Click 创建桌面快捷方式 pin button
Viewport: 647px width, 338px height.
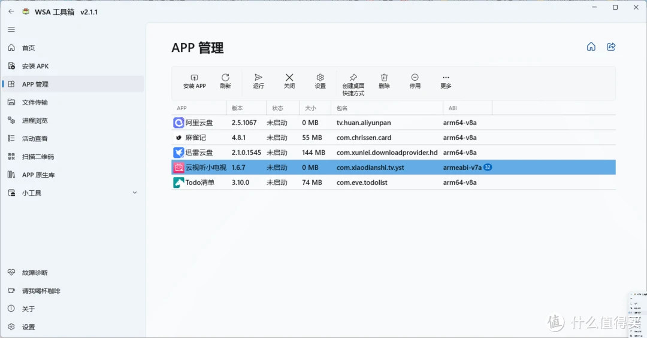353,84
